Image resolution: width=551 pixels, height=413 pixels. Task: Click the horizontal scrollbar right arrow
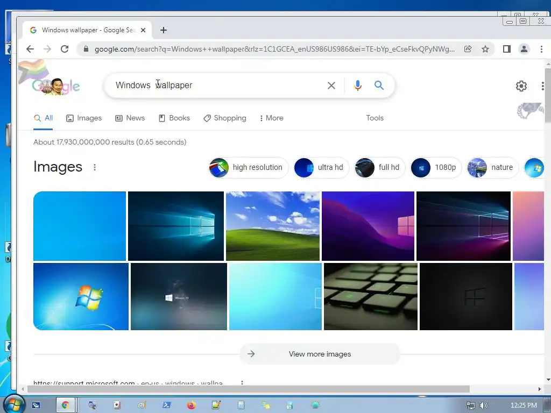(540, 389)
